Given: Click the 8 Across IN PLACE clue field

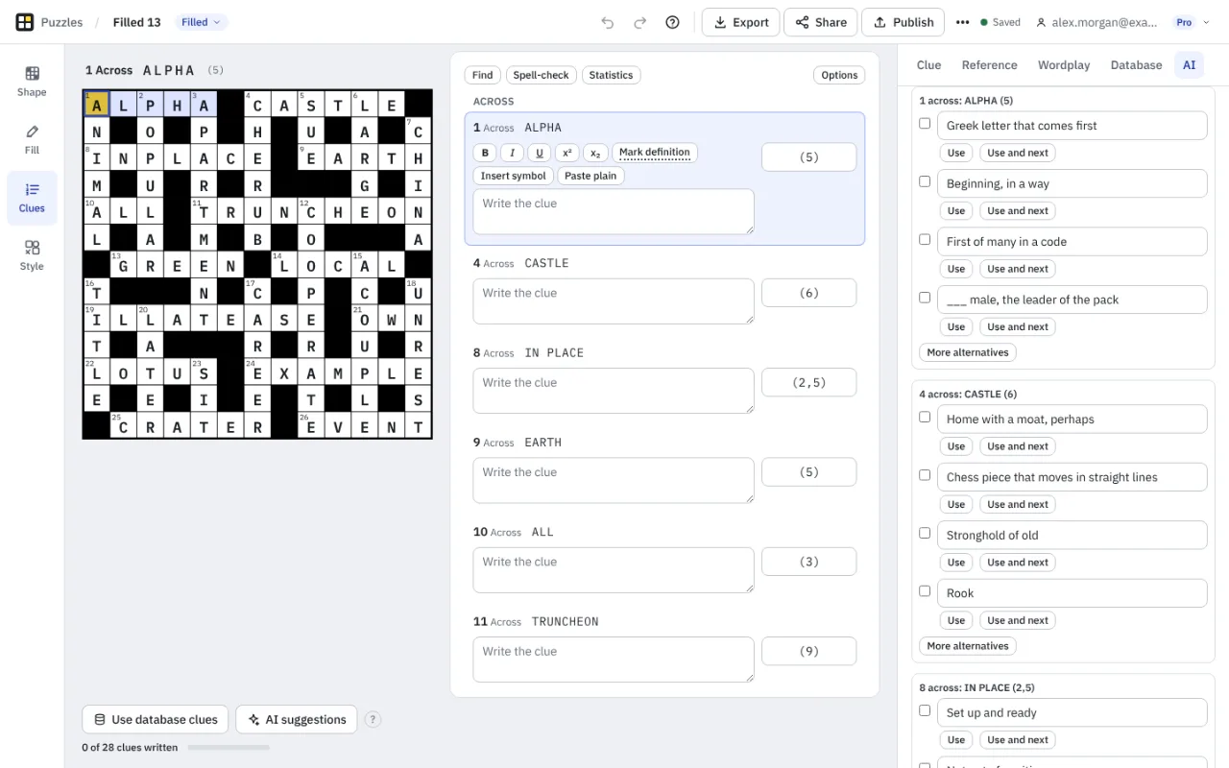Looking at the screenshot, I should tap(613, 391).
